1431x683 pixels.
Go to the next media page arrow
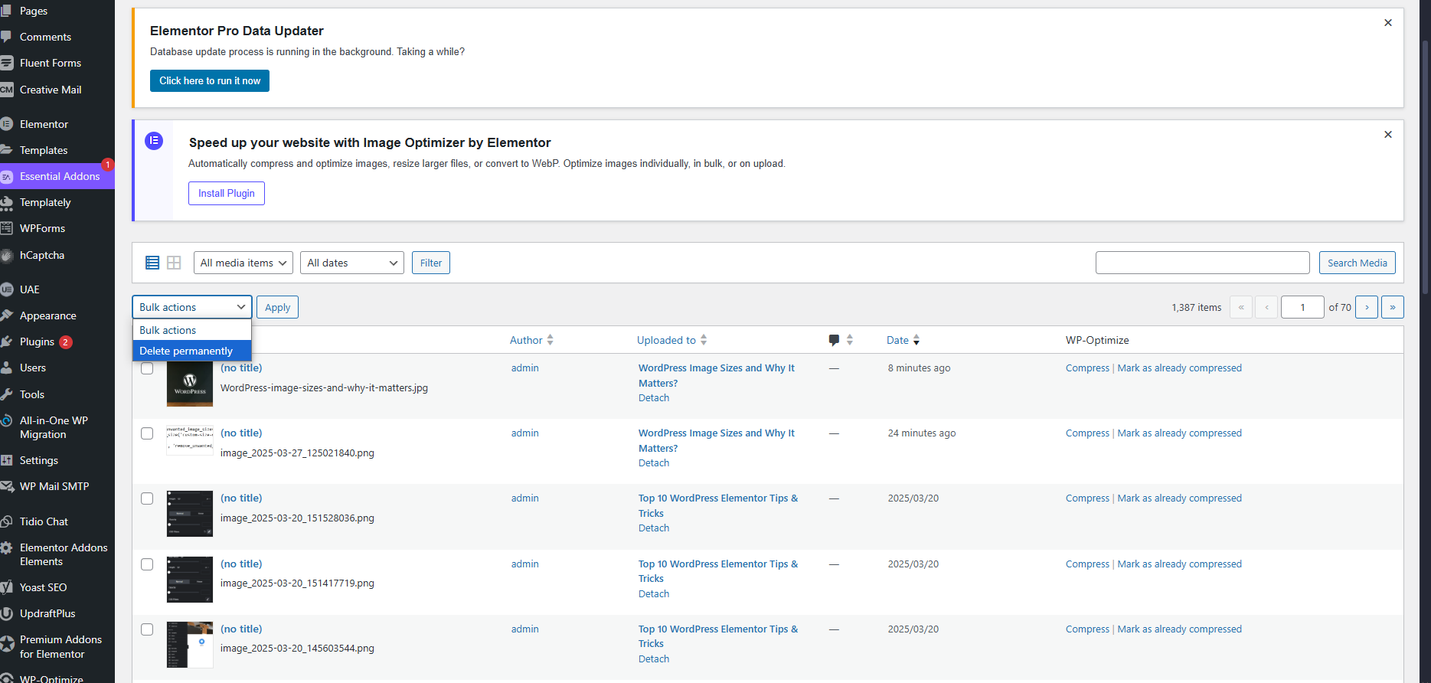(x=1367, y=307)
